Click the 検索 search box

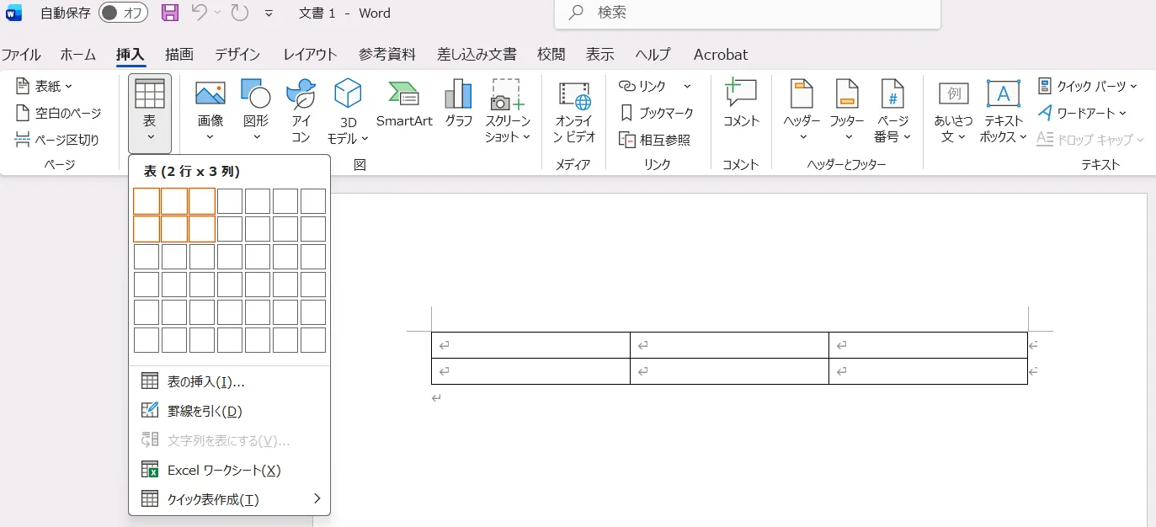pyautogui.click(x=747, y=13)
